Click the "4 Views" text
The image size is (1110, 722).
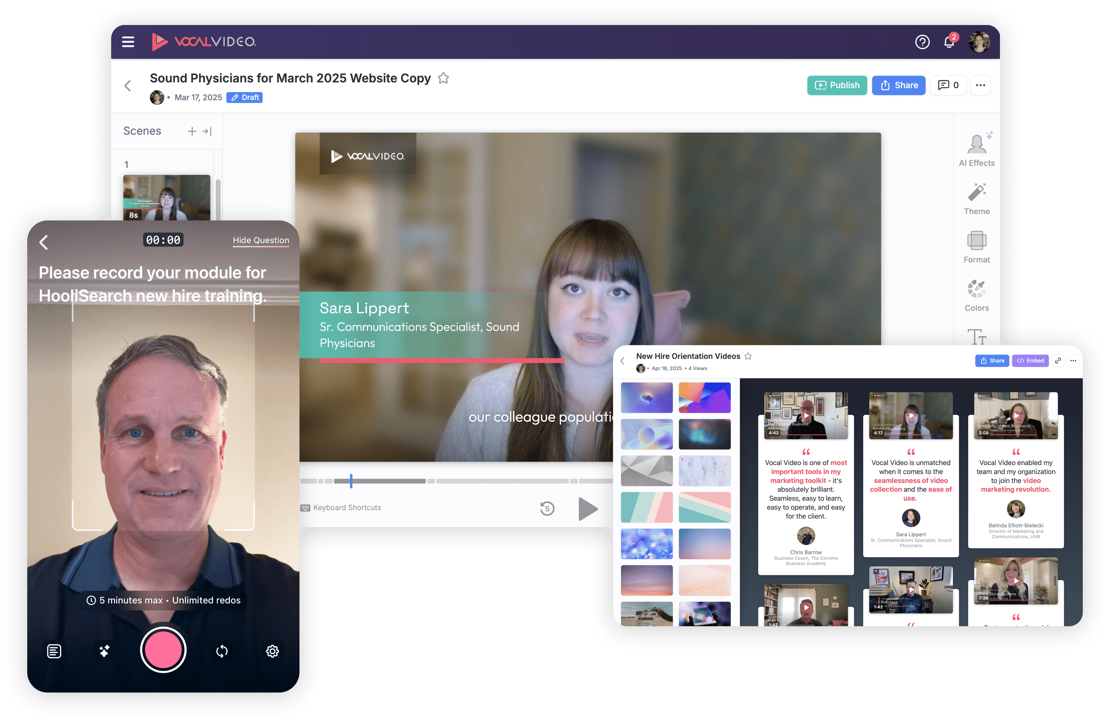698,368
